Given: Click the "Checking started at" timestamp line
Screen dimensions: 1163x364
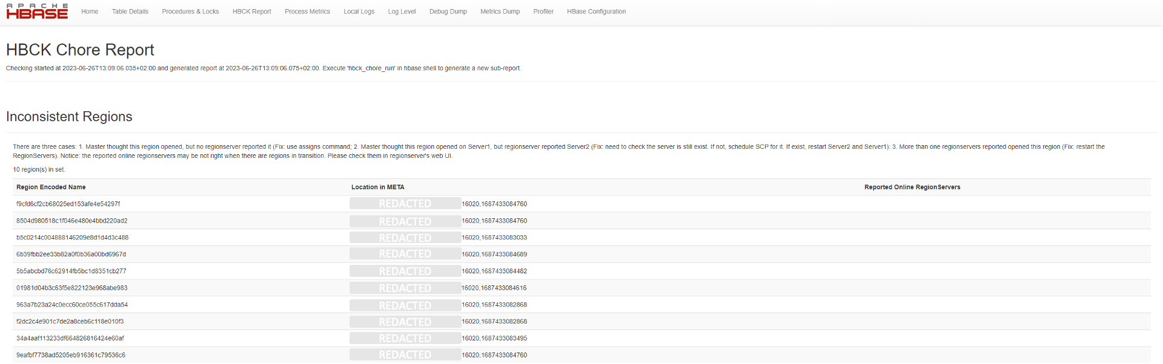Looking at the screenshot, I should point(263,68).
